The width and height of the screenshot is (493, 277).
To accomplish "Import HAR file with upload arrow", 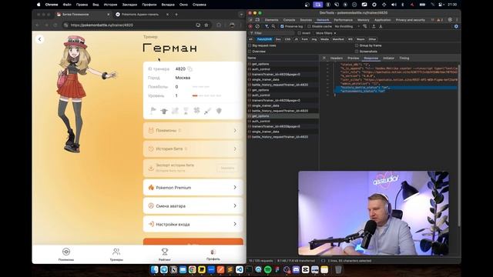I will (374, 26).
